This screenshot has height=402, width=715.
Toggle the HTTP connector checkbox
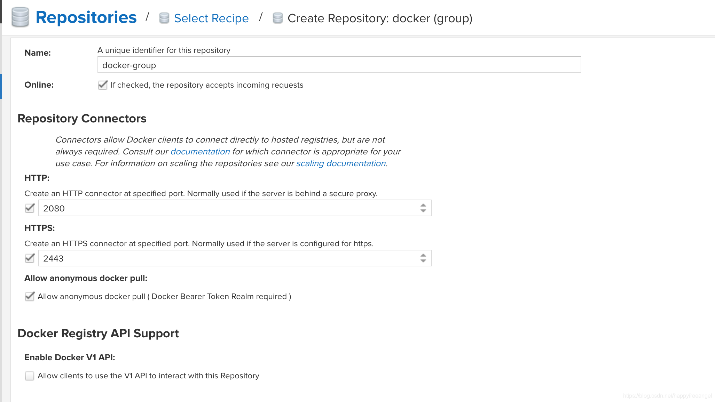30,208
